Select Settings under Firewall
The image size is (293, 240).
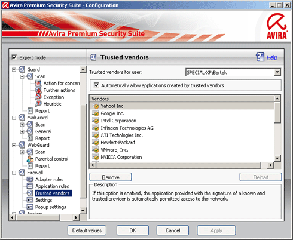44,200
